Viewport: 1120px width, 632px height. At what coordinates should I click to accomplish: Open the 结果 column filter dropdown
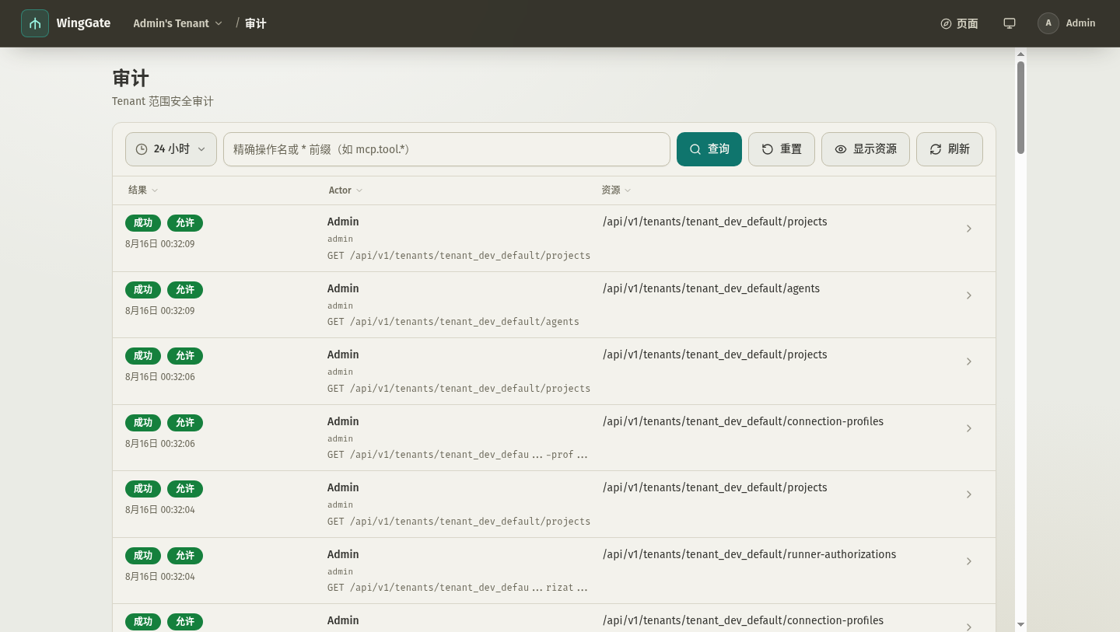click(x=143, y=190)
